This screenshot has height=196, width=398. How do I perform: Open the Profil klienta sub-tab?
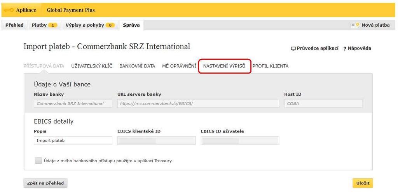[x=271, y=66]
